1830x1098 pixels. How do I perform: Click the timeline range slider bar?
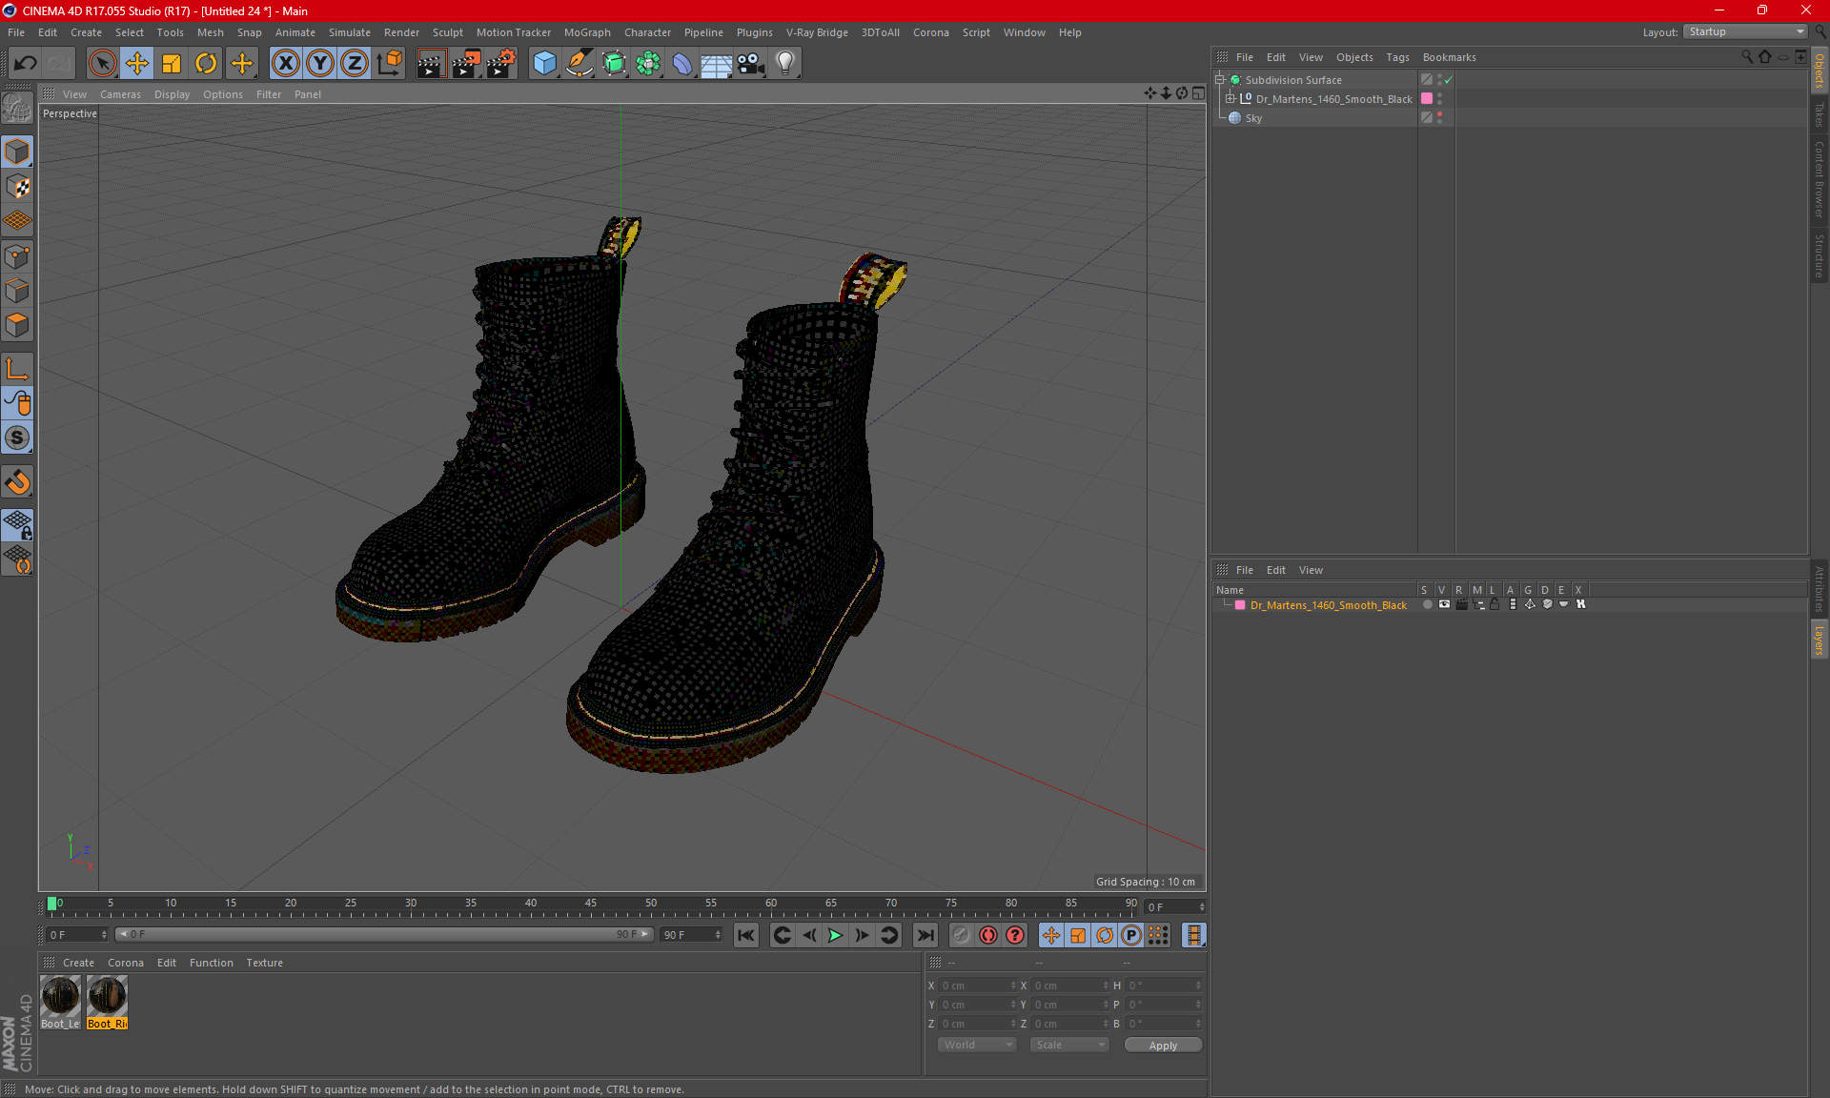click(385, 934)
